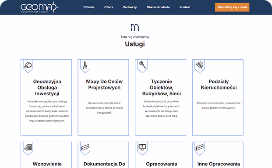Select the Wznowienie card title
The height and width of the screenshot is (168, 272).
[47, 164]
